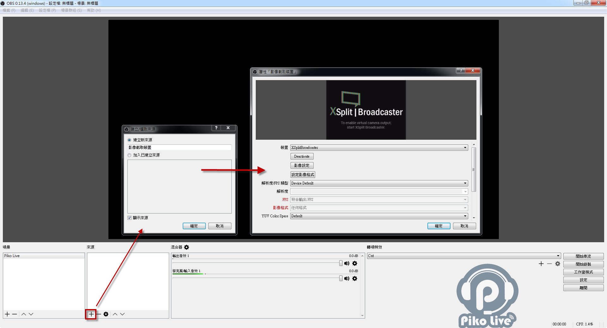Restore down the OBS main window
607x328 pixels.
586,3
